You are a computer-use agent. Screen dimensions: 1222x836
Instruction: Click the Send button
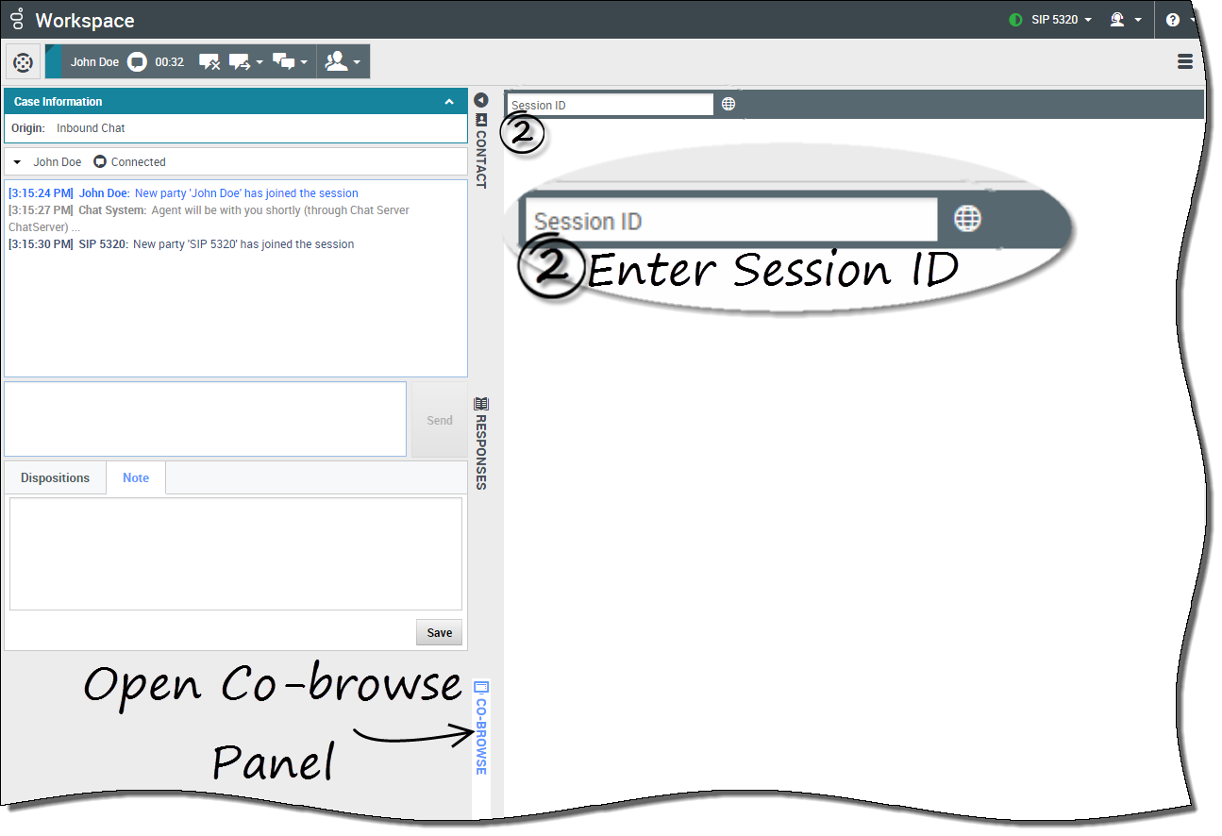tap(440, 420)
